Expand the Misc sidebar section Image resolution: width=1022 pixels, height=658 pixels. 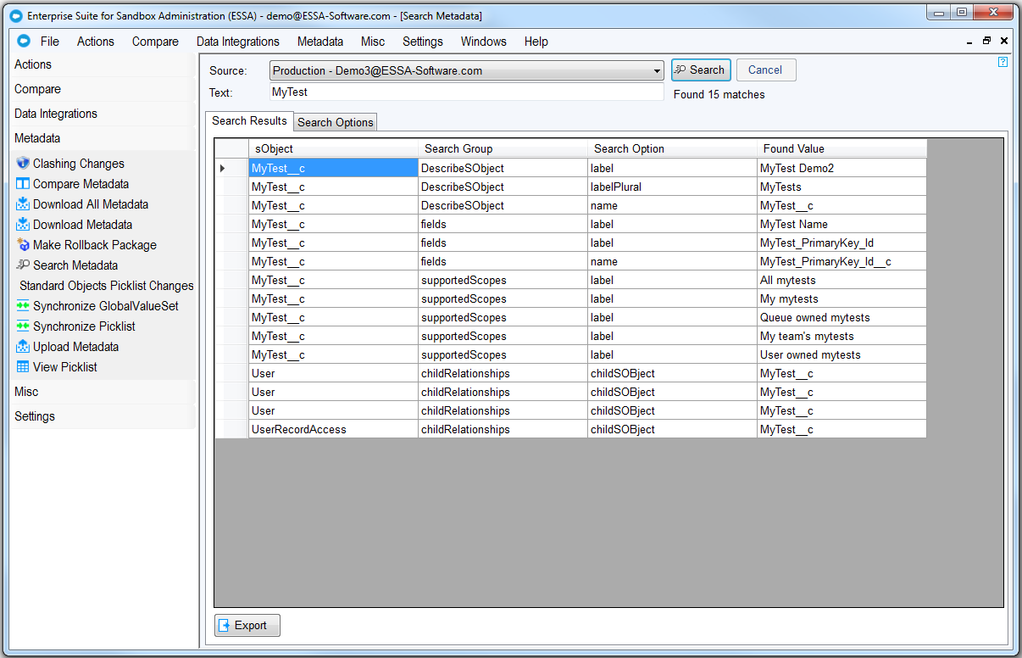103,392
